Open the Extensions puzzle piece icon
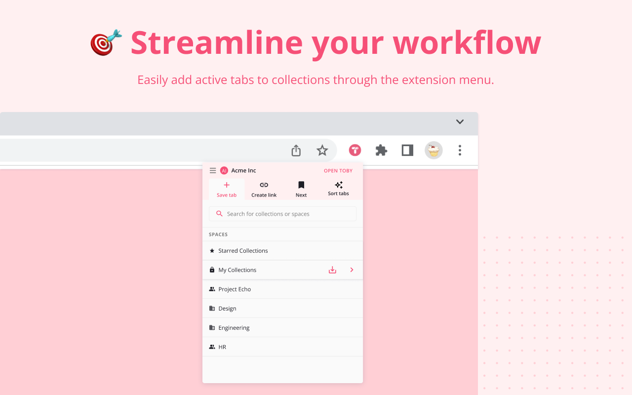The height and width of the screenshot is (395, 632). click(381, 150)
